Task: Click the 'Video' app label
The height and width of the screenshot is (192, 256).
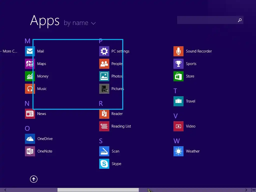Action: pyautogui.click(x=191, y=126)
